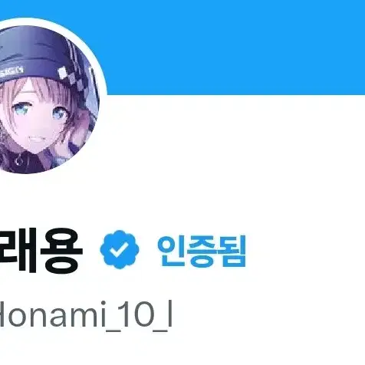Click the 됨 character of the verified label
Viewport: 365px width, 365px height.
232,252
